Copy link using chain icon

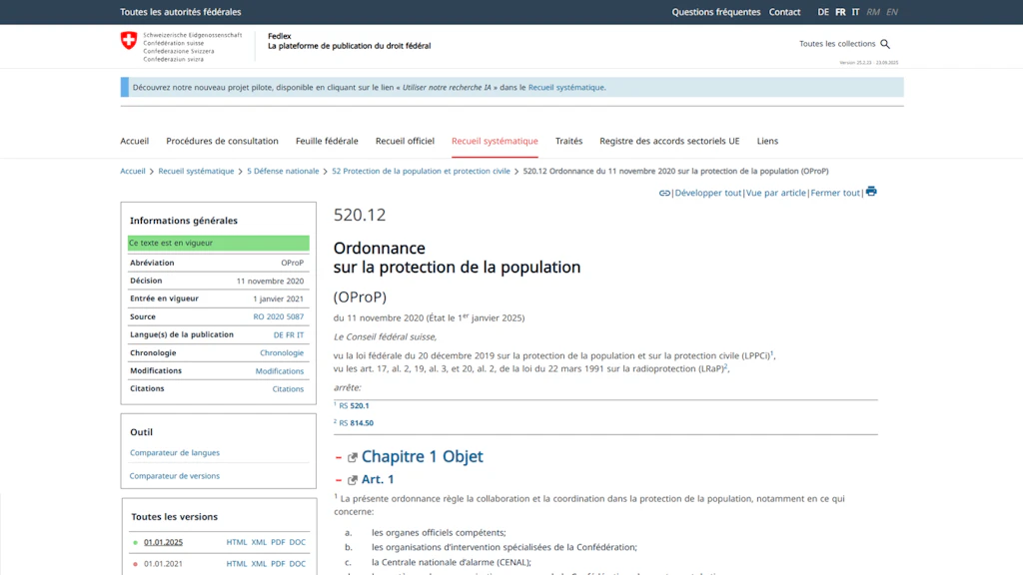point(664,193)
